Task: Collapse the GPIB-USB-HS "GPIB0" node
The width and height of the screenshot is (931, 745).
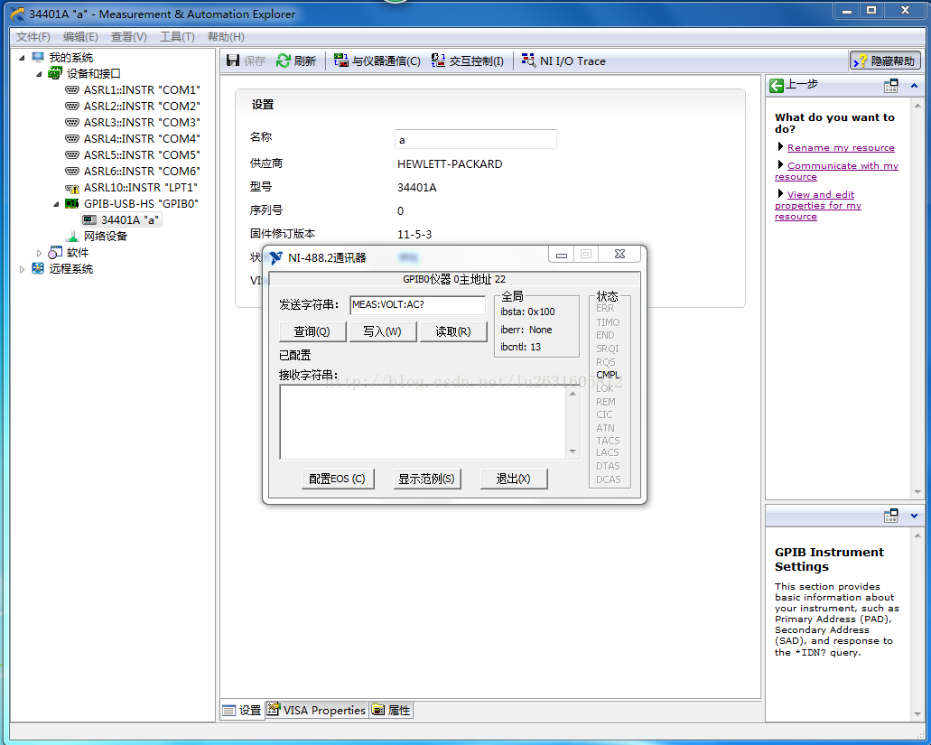Action: click(56, 203)
